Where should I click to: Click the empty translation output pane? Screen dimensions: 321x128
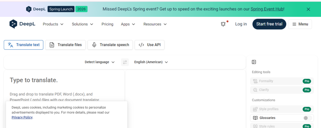[186, 99]
